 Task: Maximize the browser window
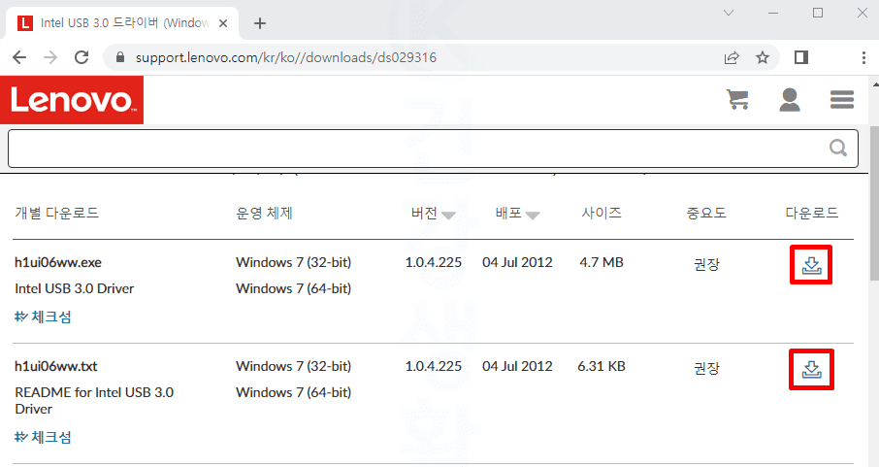click(818, 13)
